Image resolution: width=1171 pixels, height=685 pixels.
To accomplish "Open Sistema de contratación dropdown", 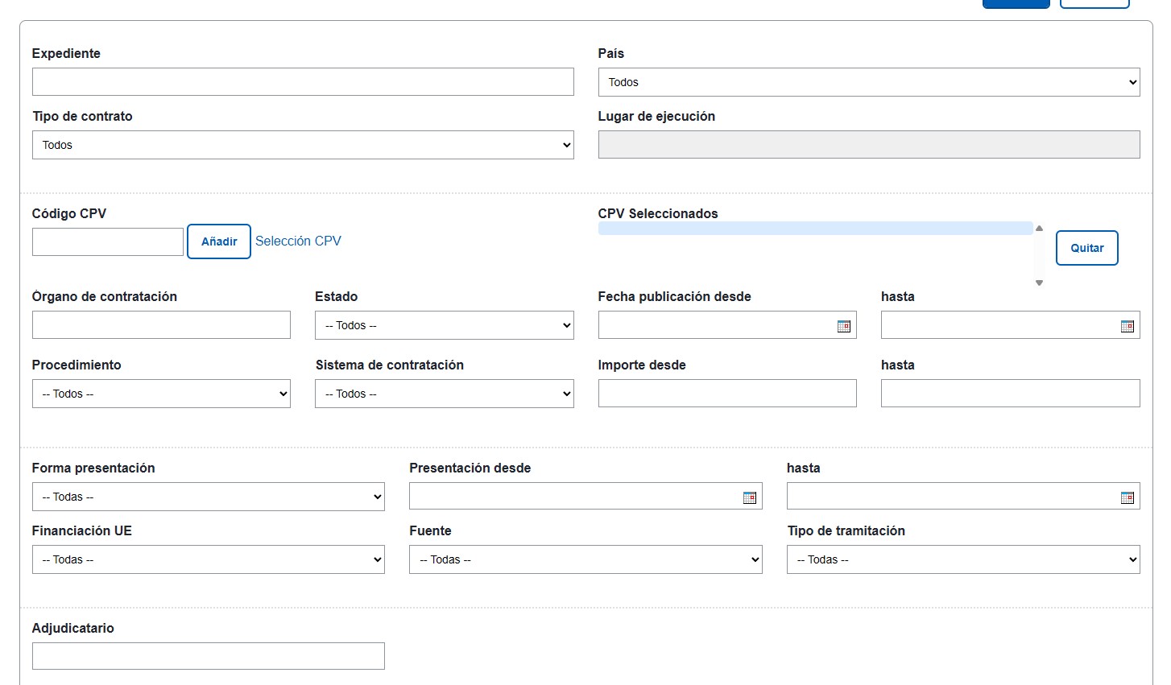I will pyautogui.click(x=445, y=394).
